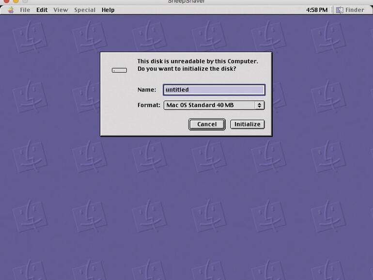Click the Format popup arrows
Screen dimensions: 373x280
[x=260, y=105]
